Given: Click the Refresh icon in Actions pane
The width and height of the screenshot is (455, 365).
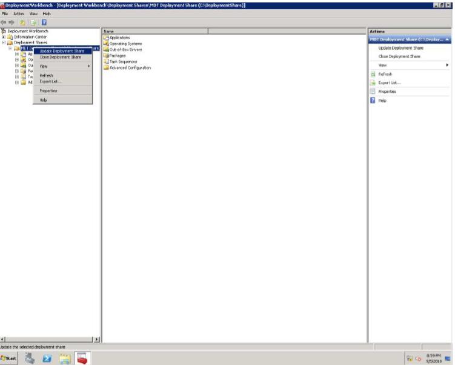Looking at the screenshot, I should [x=373, y=75].
